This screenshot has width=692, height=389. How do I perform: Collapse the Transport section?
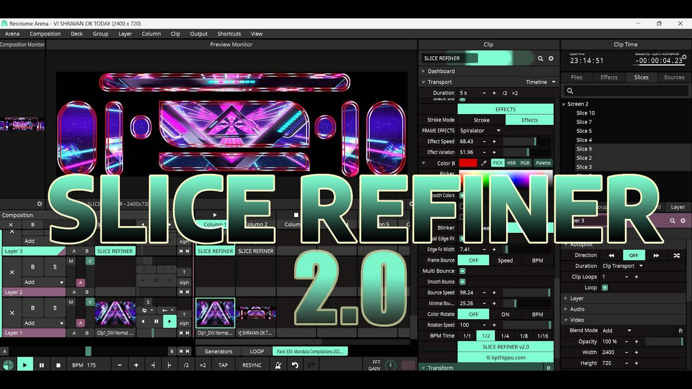point(423,82)
